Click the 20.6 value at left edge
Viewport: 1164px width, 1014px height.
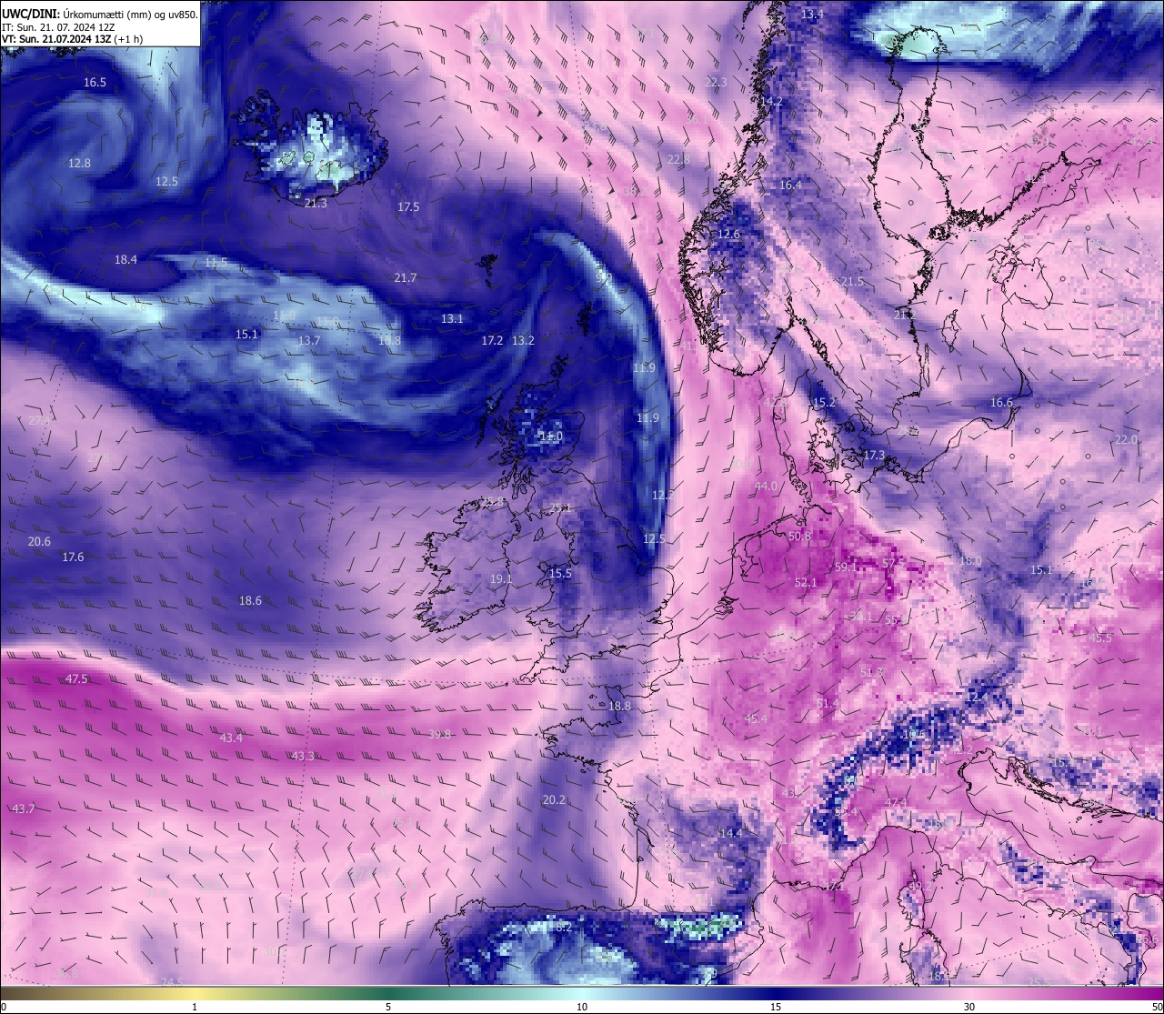(x=39, y=542)
